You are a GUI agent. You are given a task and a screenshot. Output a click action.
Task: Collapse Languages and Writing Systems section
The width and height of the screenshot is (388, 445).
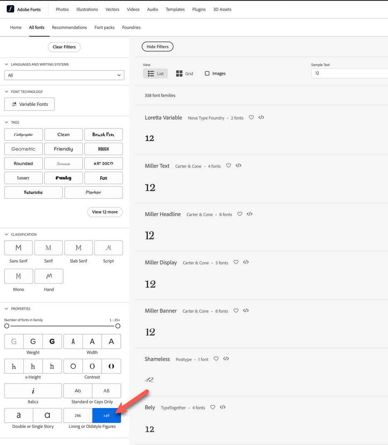pyautogui.click(x=7, y=64)
